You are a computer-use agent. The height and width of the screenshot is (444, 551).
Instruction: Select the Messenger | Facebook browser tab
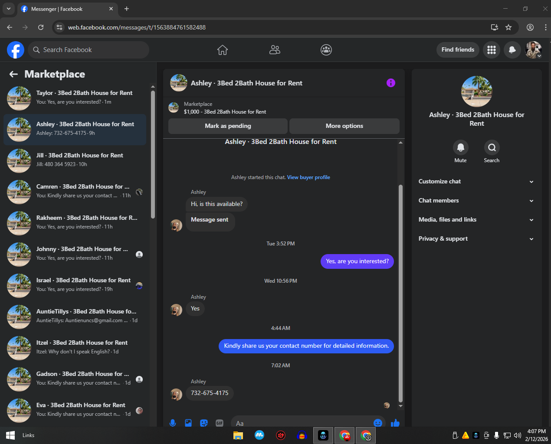pos(67,9)
